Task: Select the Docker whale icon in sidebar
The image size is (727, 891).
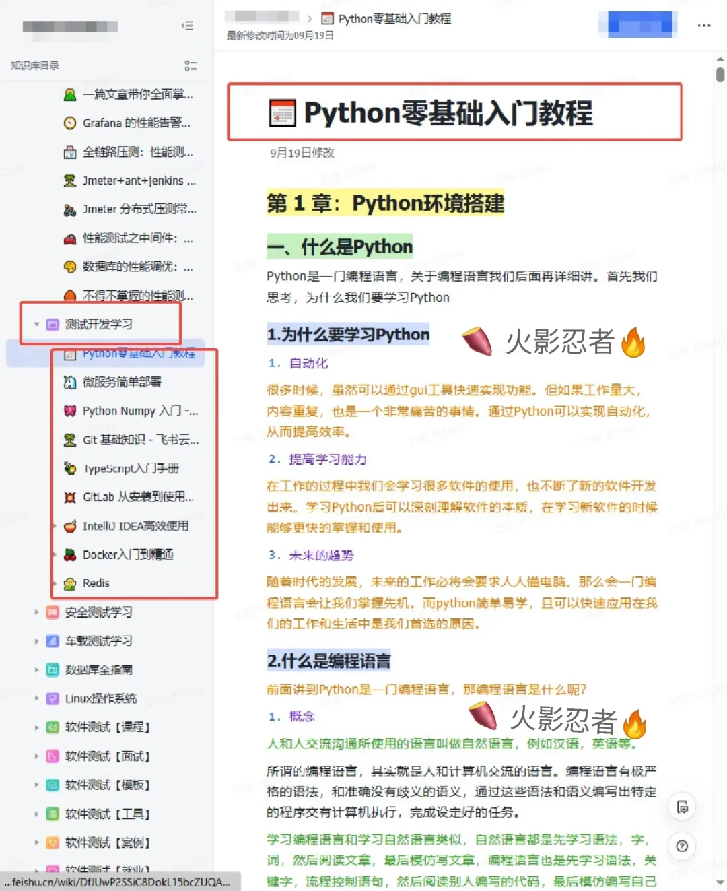Action: (70, 554)
